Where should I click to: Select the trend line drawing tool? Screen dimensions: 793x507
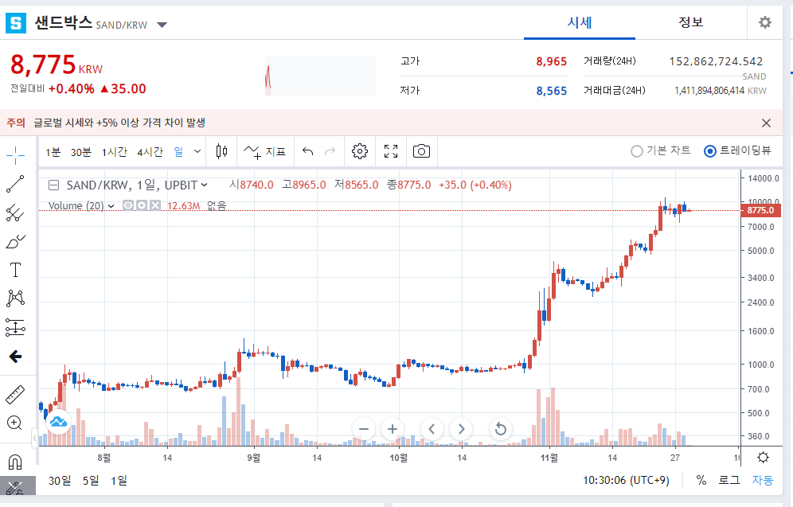[x=15, y=184]
